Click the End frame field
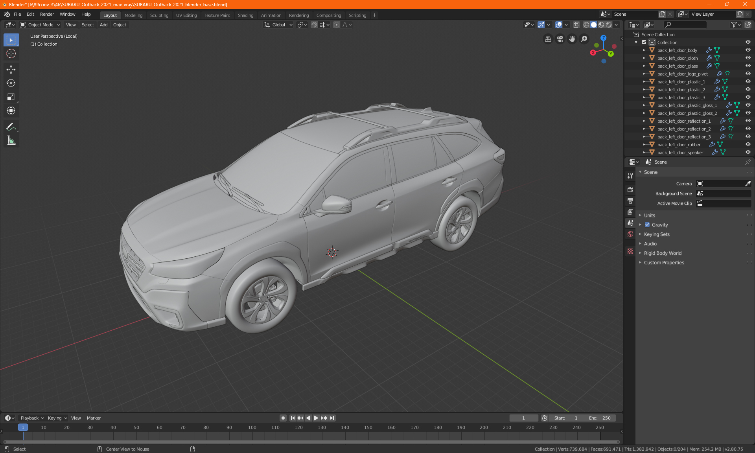 (x=600, y=418)
